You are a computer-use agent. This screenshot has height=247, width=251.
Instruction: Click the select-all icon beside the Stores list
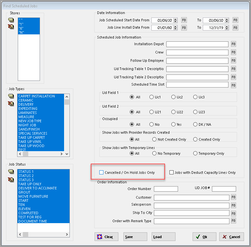point(11,20)
